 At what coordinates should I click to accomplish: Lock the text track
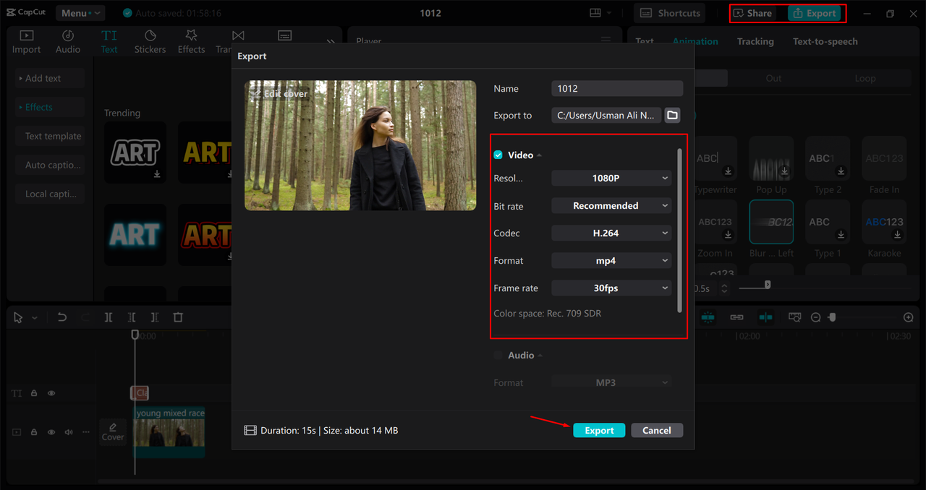(33, 393)
